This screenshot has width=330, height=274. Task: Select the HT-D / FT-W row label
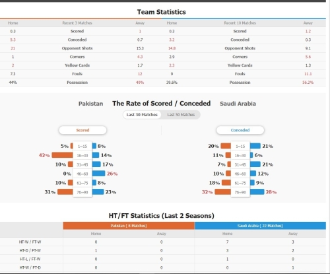click(x=30, y=250)
